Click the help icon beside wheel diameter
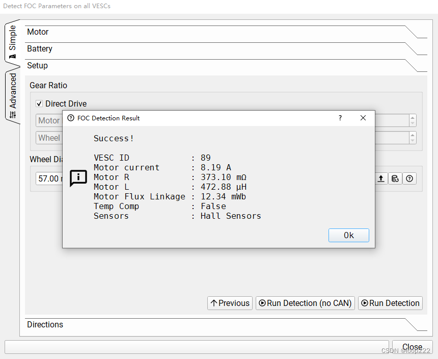This screenshot has height=359, width=438. [409, 178]
